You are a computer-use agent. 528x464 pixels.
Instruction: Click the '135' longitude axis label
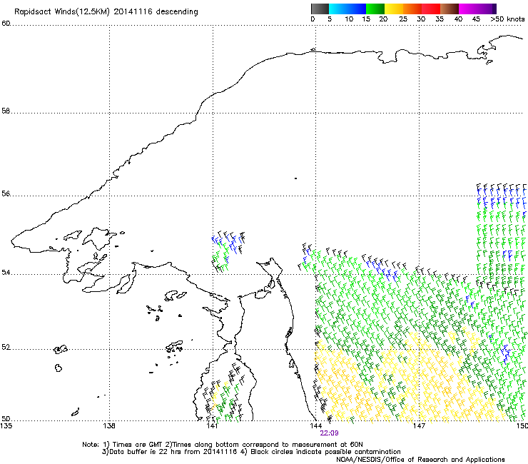pos(6,425)
